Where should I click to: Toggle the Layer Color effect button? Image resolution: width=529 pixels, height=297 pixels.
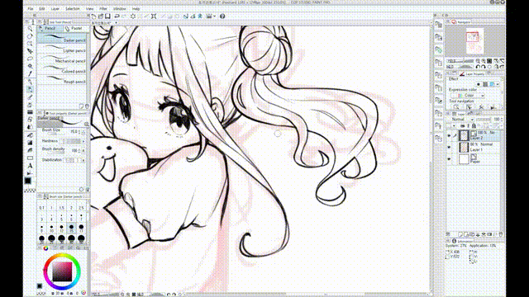tap(493, 84)
